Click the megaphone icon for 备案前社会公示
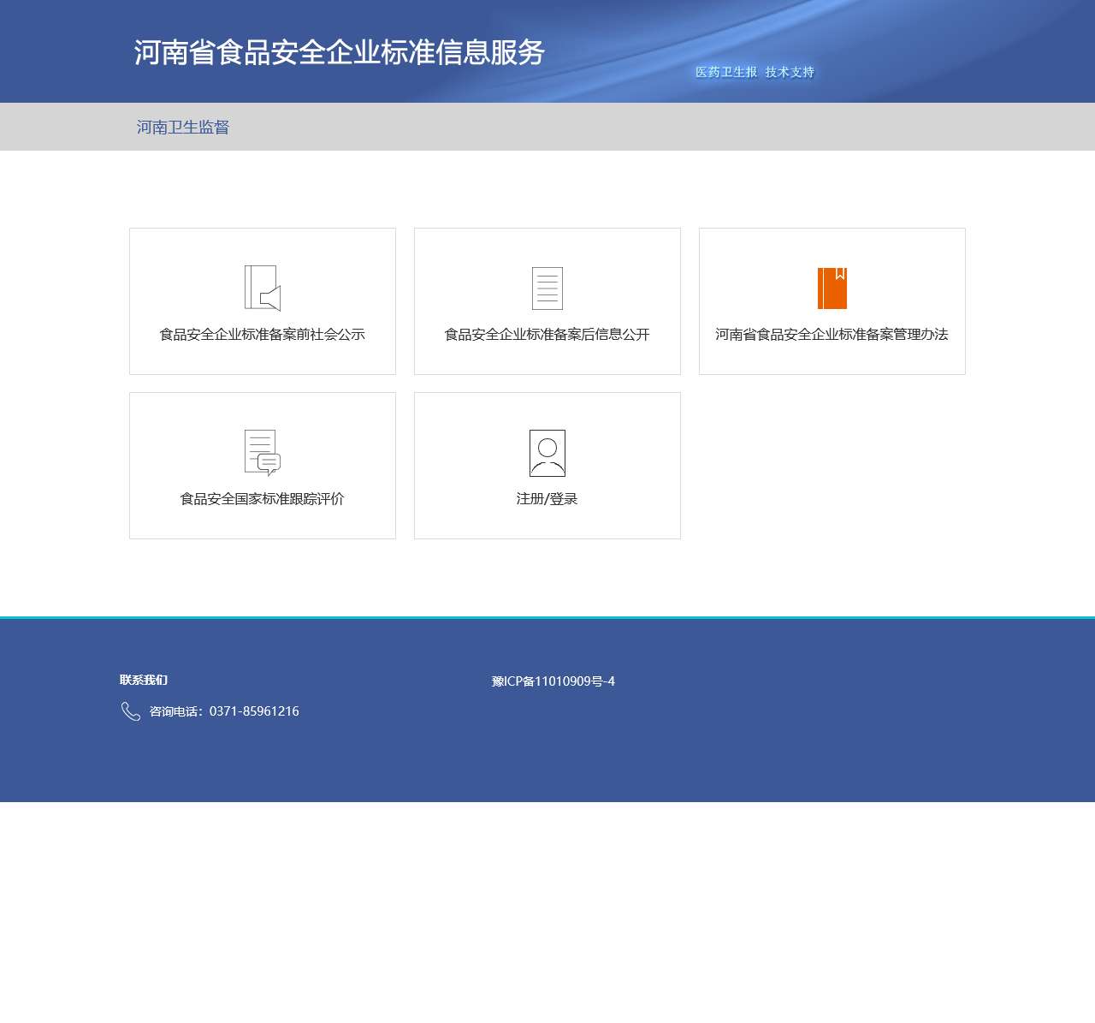 [x=263, y=288]
